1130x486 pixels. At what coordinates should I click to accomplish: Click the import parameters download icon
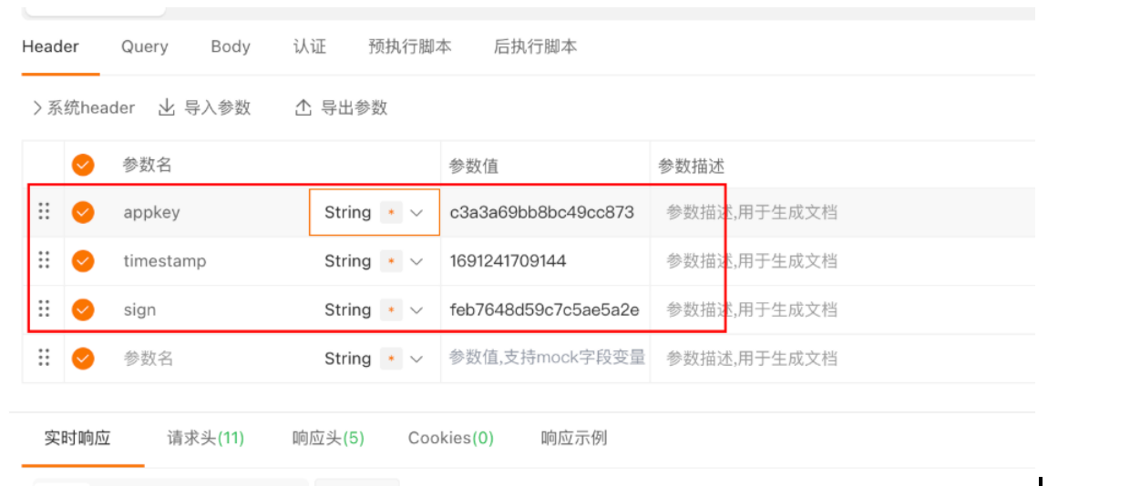[167, 107]
